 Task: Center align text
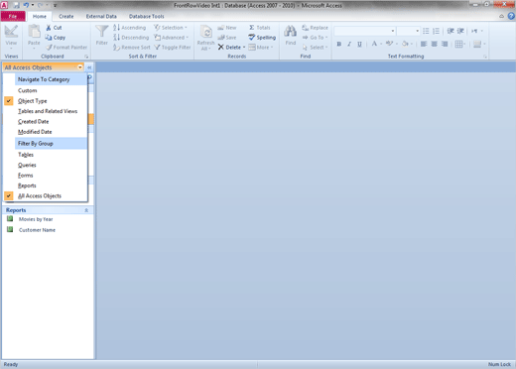[435, 44]
